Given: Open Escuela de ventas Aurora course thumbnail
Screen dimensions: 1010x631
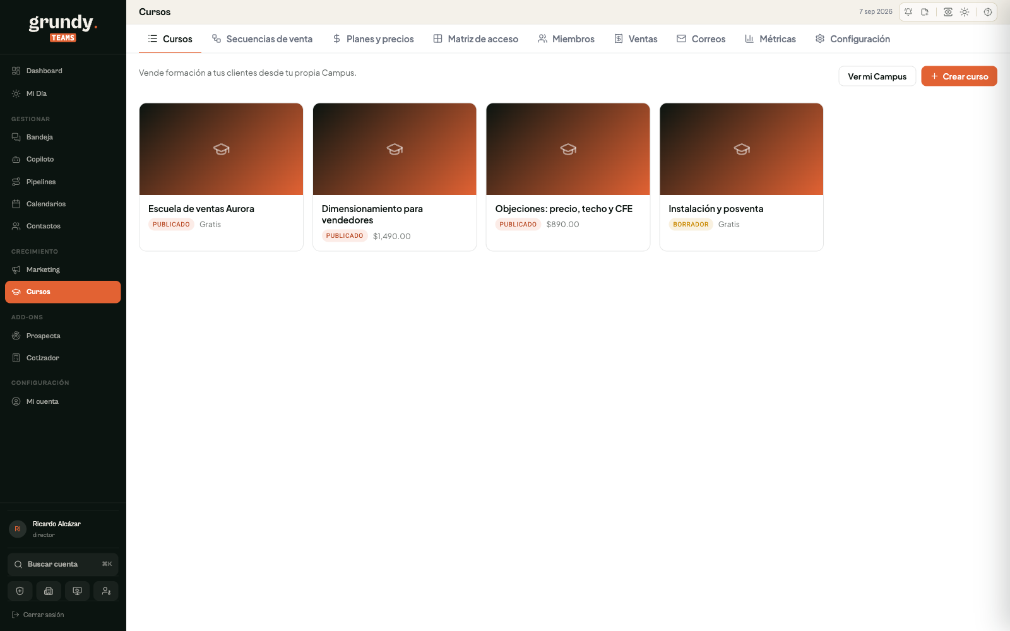Looking at the screenshot, I should (221, 149).
